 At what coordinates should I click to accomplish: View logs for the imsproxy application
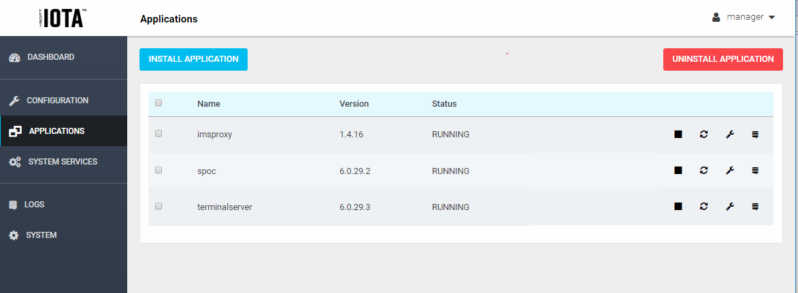[755, 135]
